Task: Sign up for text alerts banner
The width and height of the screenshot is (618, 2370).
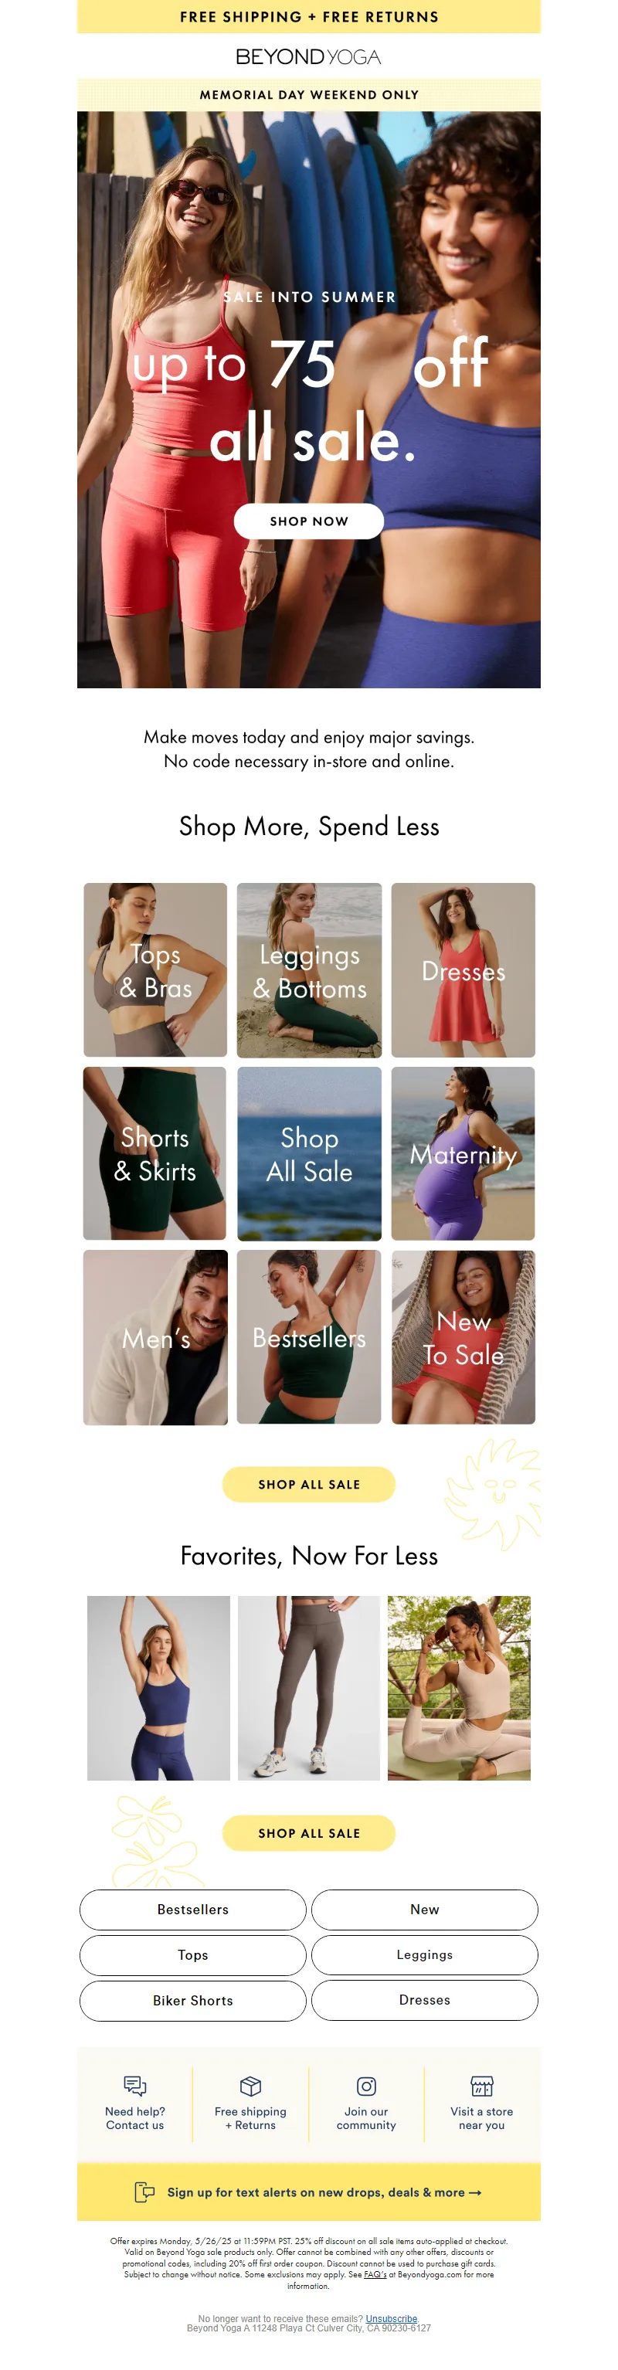Action: (x=309, y=2192)
